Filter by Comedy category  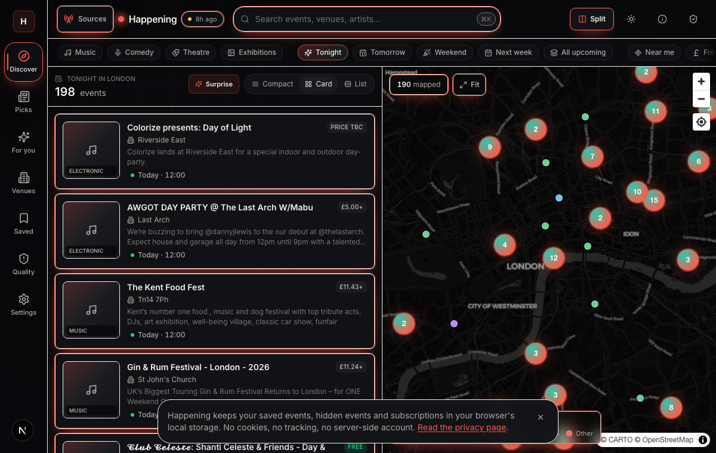pos(134,52)
